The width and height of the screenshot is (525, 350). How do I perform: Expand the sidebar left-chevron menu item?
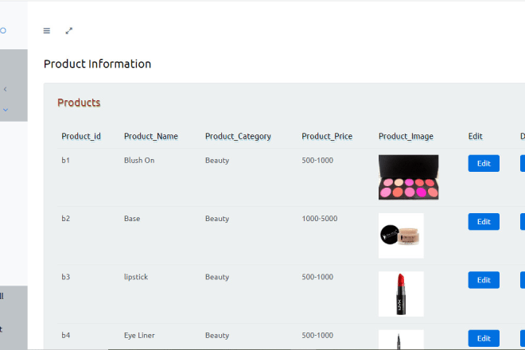[5, 89]
